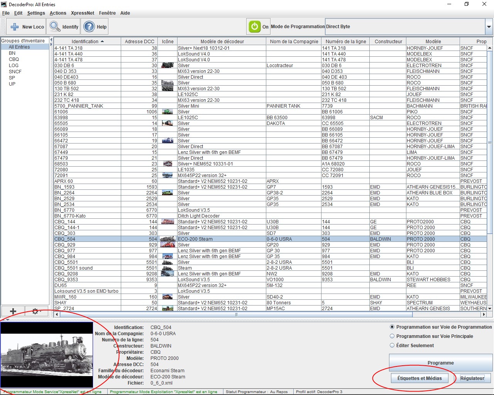Click the locomotive icon in row 72091
This screenshot has height=395, width=494.
pyautogui.click(x=167, y=176)
